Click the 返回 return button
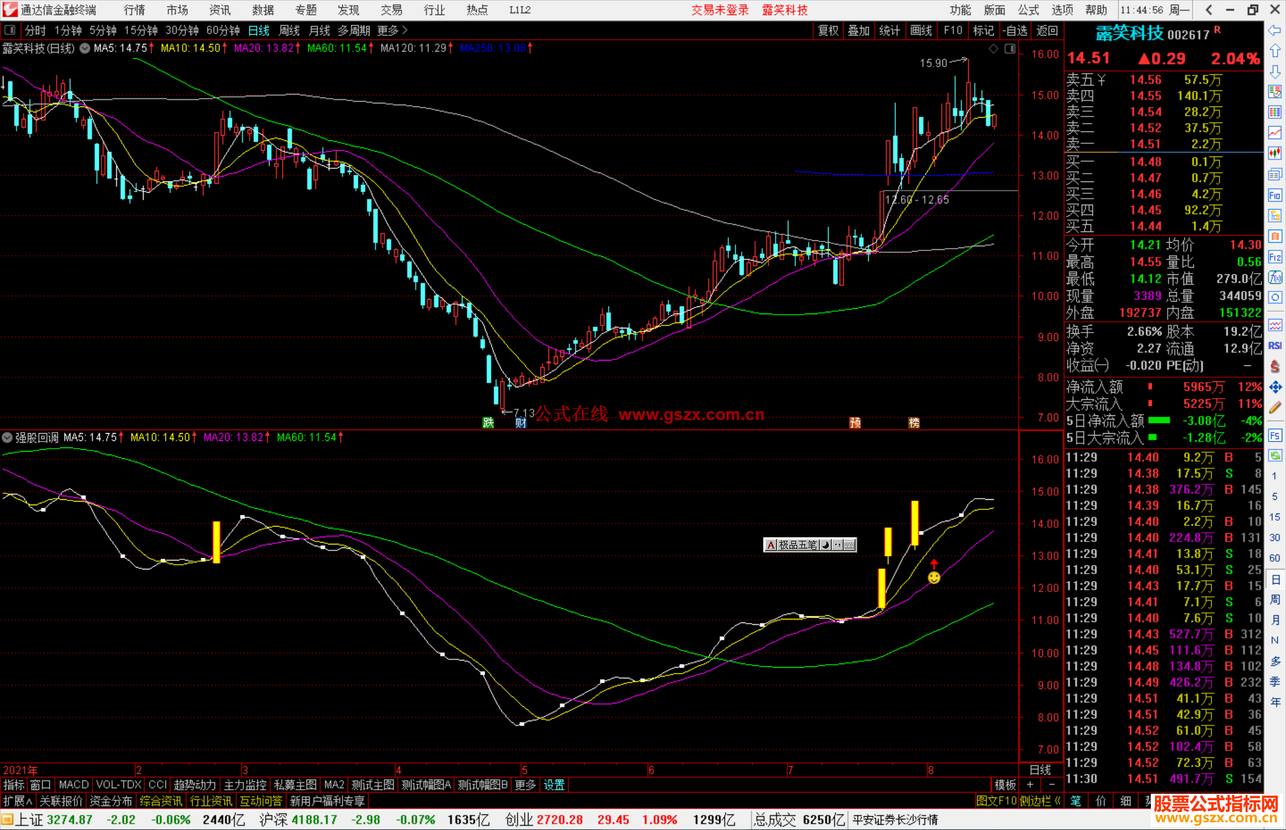 pyautogui.click(x=1047, y=30)
